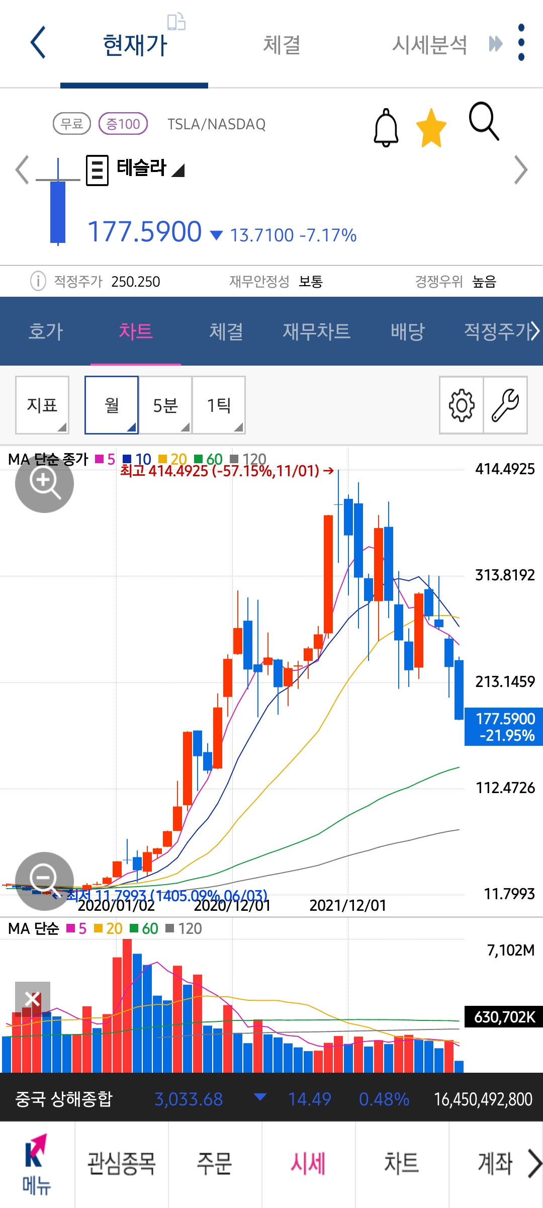Tap the back arrow at top left
Screen dimensions: 543x1208
tap(38, 43)
